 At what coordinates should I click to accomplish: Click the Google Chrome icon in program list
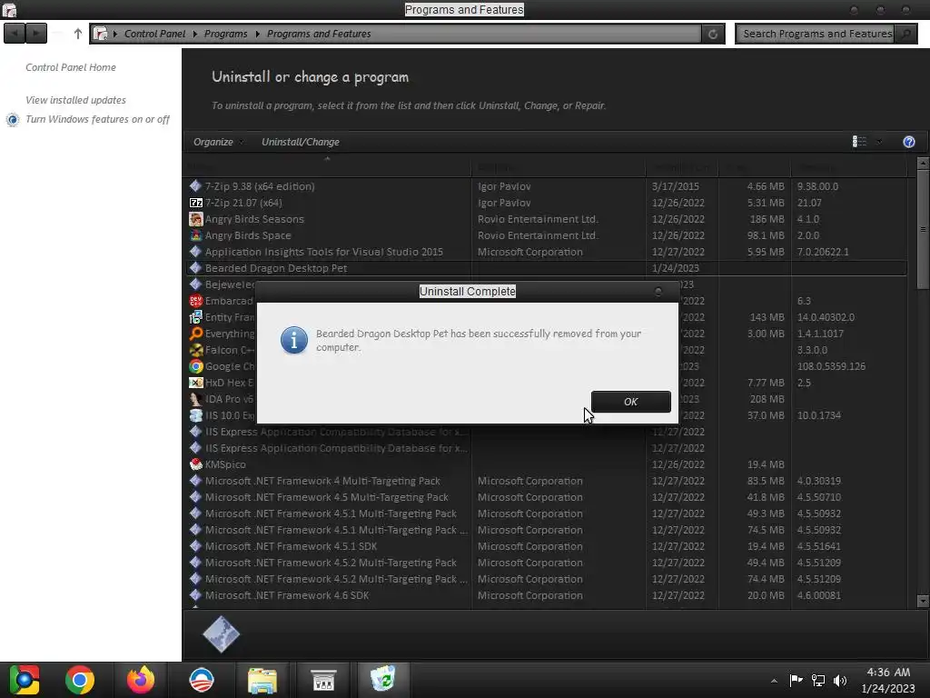point(196,366)
